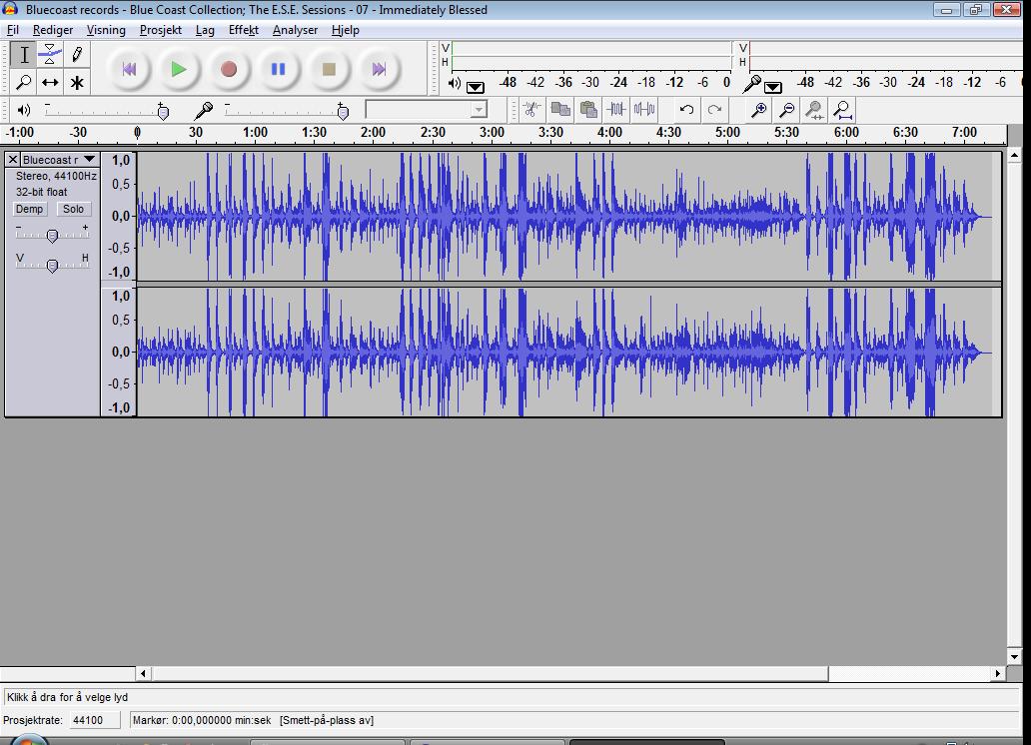Click the Zoom In magnifier button
The height and width of the screenshot is (745, 1031).
759,110
